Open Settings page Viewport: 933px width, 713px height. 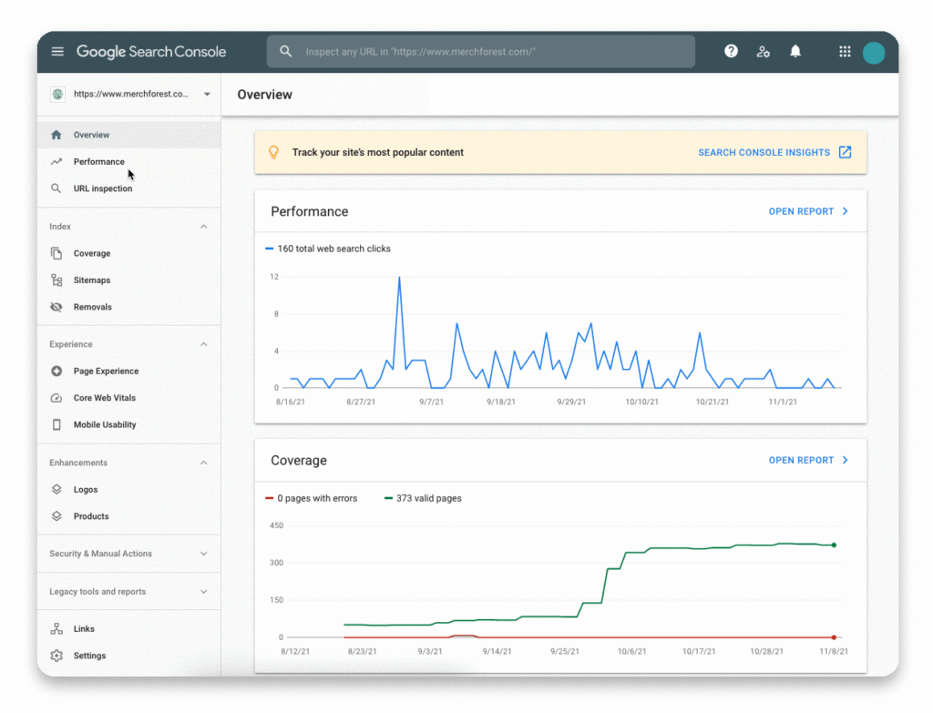pos(129,656)
